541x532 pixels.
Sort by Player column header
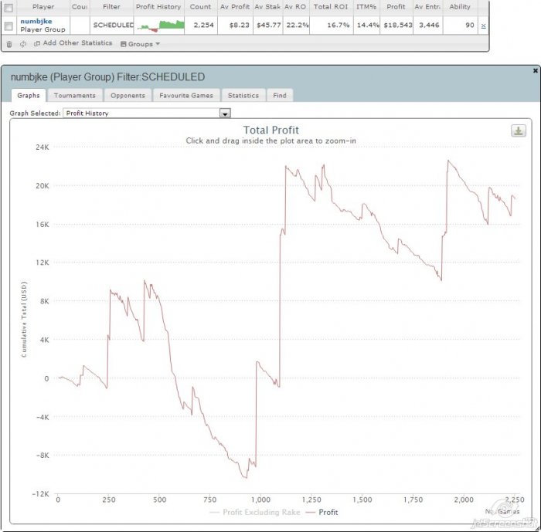tap(43, 7)
